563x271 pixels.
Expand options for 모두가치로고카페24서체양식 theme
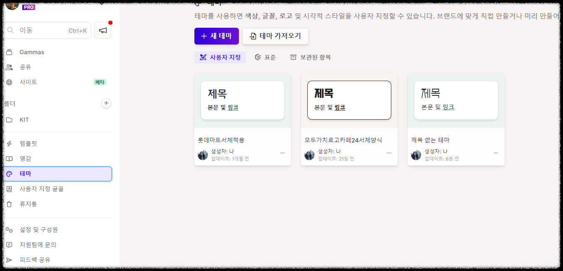coord(389,153)
